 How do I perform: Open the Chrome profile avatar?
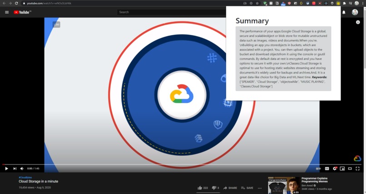point(356,3)
